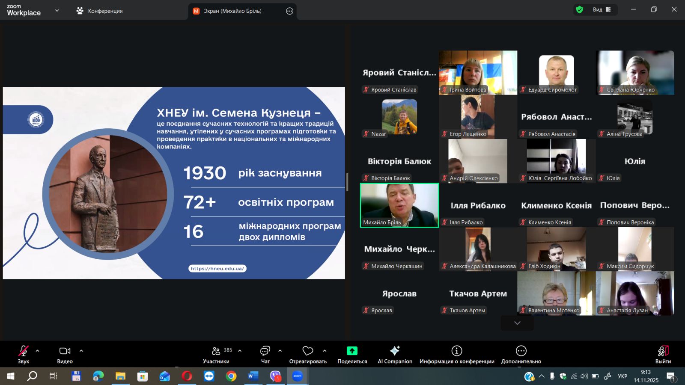
Task: Unmute the microphone audio
Action: pos(23,351)
